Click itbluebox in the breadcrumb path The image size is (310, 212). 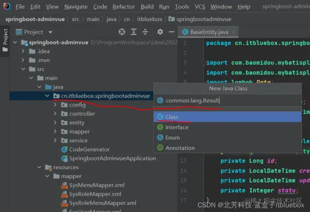[150, 19]
